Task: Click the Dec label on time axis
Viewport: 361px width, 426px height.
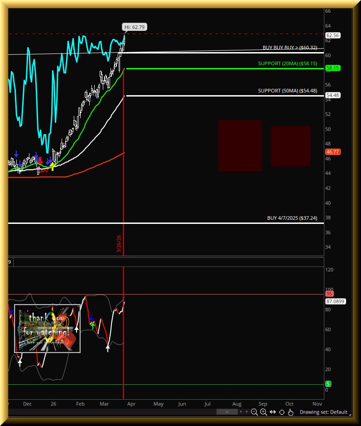Action: (28, 404)
